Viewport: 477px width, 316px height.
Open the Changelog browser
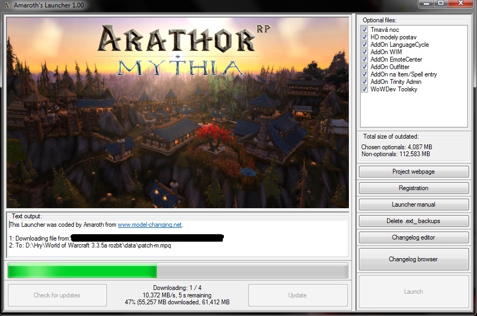pos(413,259)
